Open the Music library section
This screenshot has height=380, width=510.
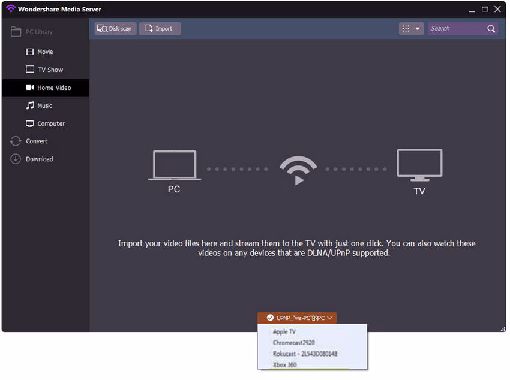pyautogui.click(x=45, y=106)
